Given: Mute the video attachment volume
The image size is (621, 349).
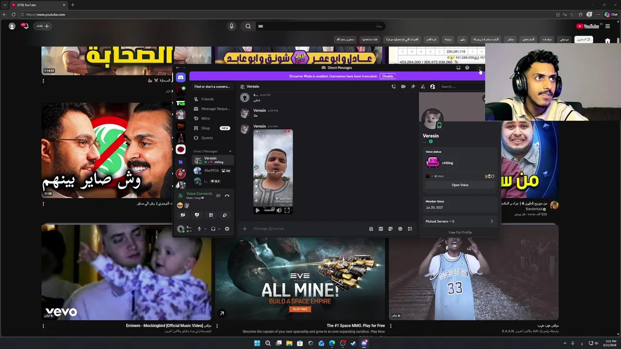Looking at the screenshot, I should coord(279,210).
